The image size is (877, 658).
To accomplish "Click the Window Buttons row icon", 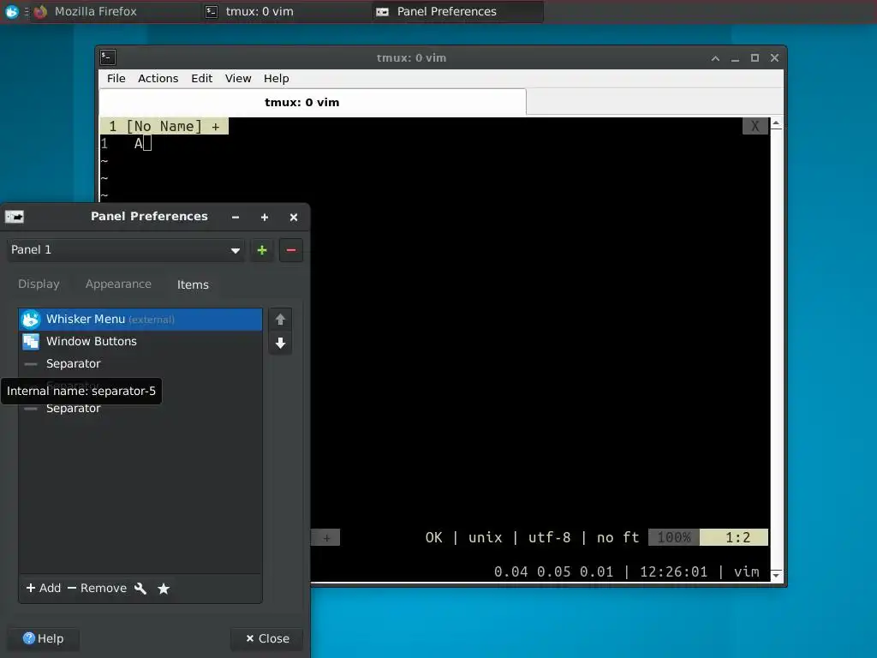I will 31,341.
